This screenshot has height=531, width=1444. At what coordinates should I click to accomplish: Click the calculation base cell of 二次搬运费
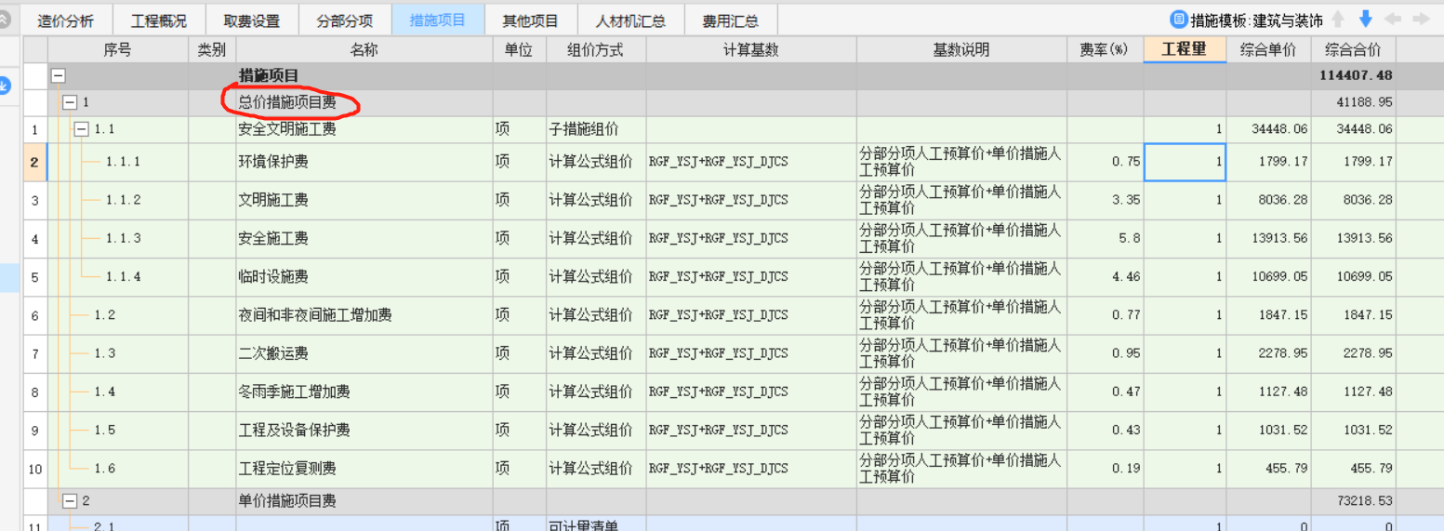tap(751, 353)
